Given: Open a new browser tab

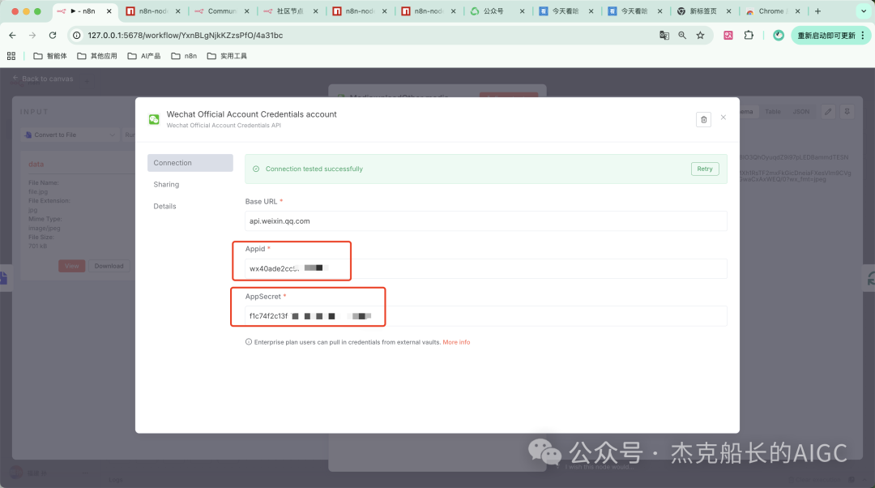Looking at the screenshot, I should point(818,11).
